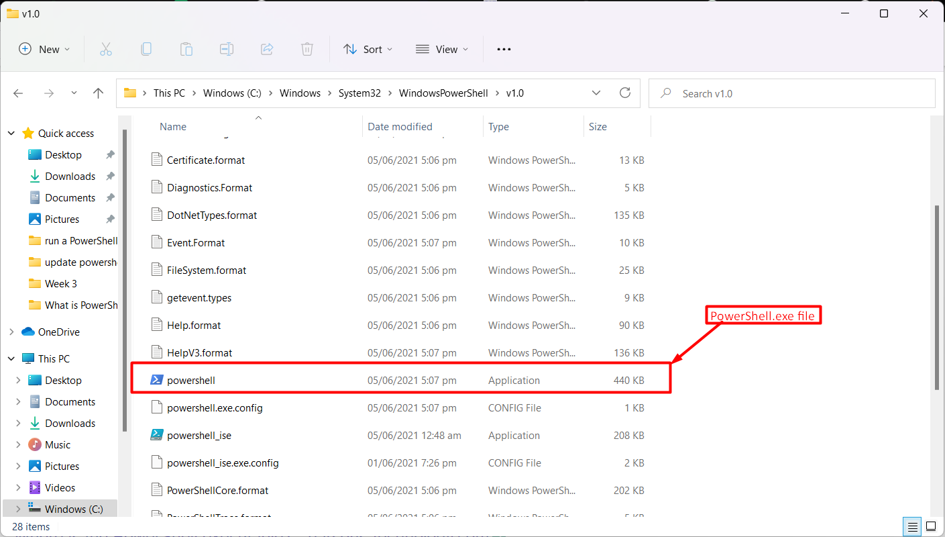
Task: Switch to details view icon in status bar
Action: (x=911, y=526)
